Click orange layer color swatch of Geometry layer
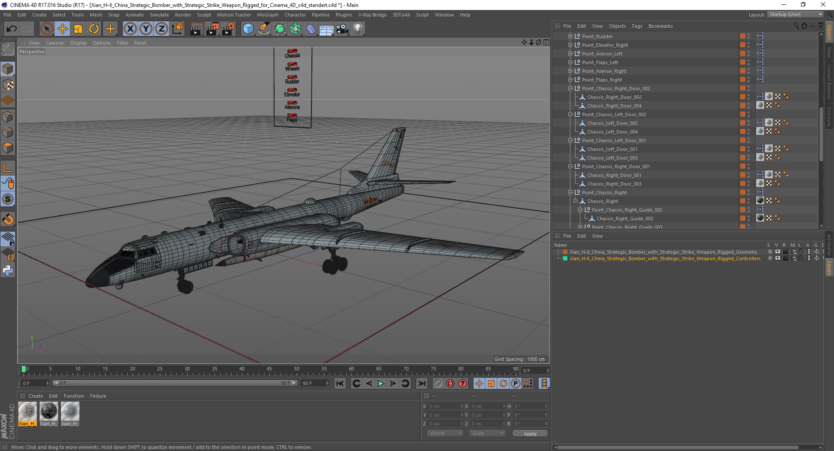Screen dimensions: 834x451 (x=565, y=252)
